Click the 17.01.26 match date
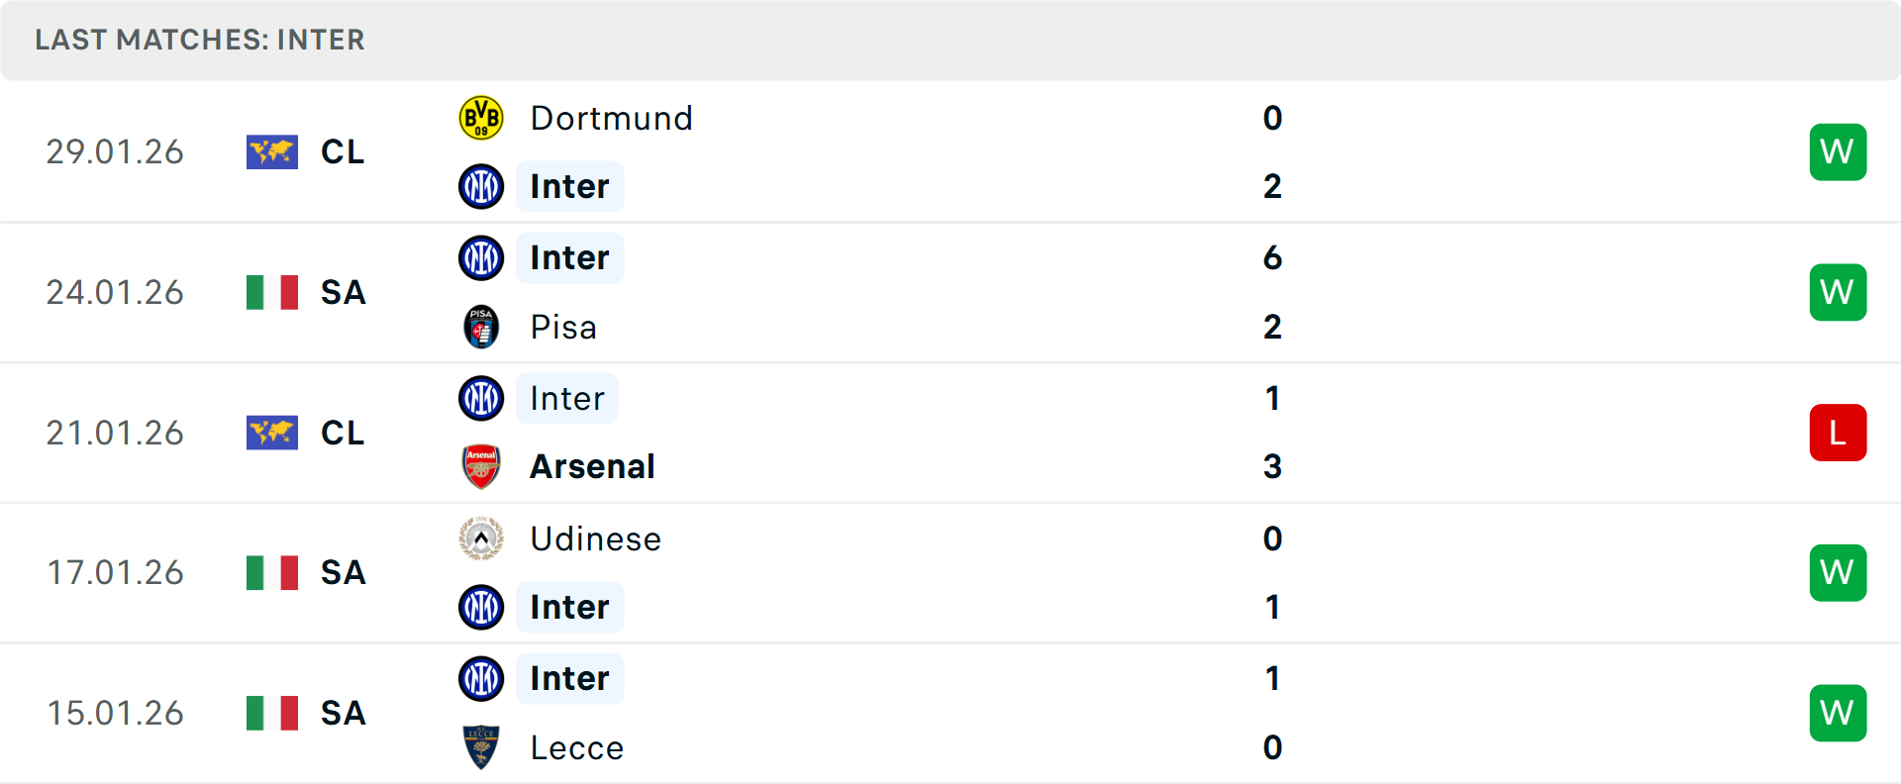 [115, 573]
